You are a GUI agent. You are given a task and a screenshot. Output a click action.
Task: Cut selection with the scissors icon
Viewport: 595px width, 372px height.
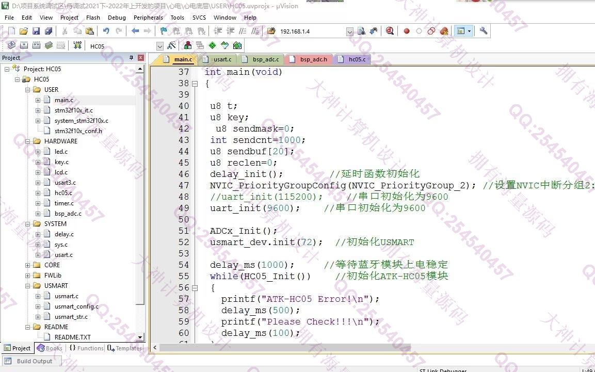pyautogui.click(x=65, y=31)
